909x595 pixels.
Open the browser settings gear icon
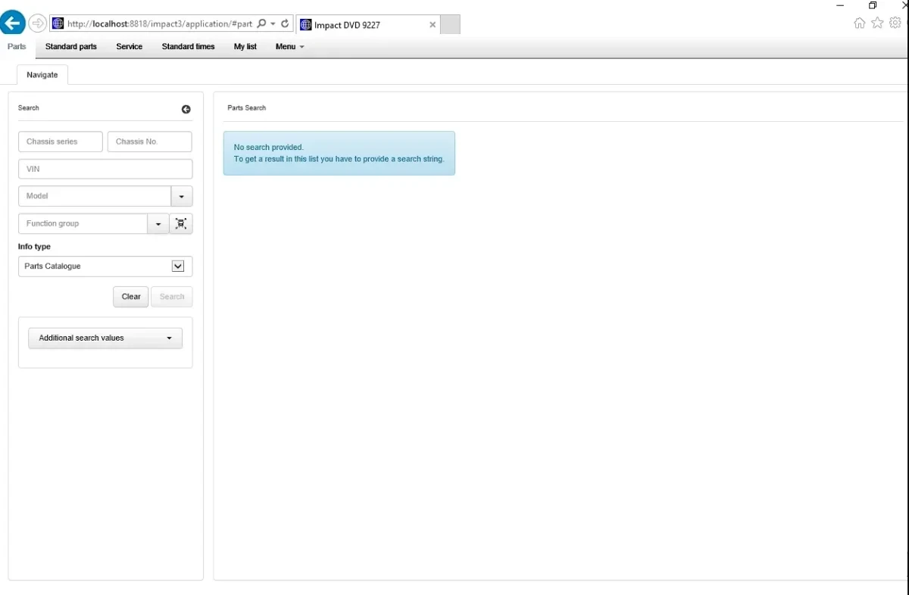(x=895, y=23)
